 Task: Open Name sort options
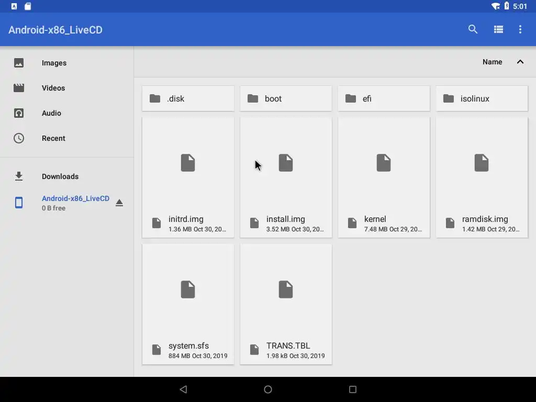click(x=492, y=62)
